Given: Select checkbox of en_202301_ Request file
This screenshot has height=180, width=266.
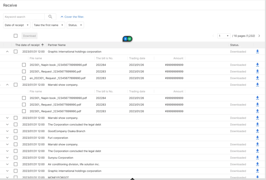Looking at the screenshot, I should (x=24, y=78).
